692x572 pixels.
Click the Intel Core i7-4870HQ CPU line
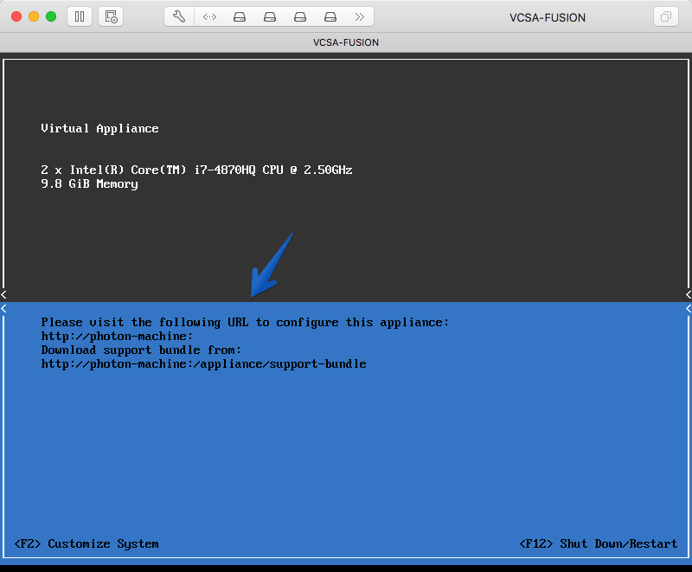196,170
